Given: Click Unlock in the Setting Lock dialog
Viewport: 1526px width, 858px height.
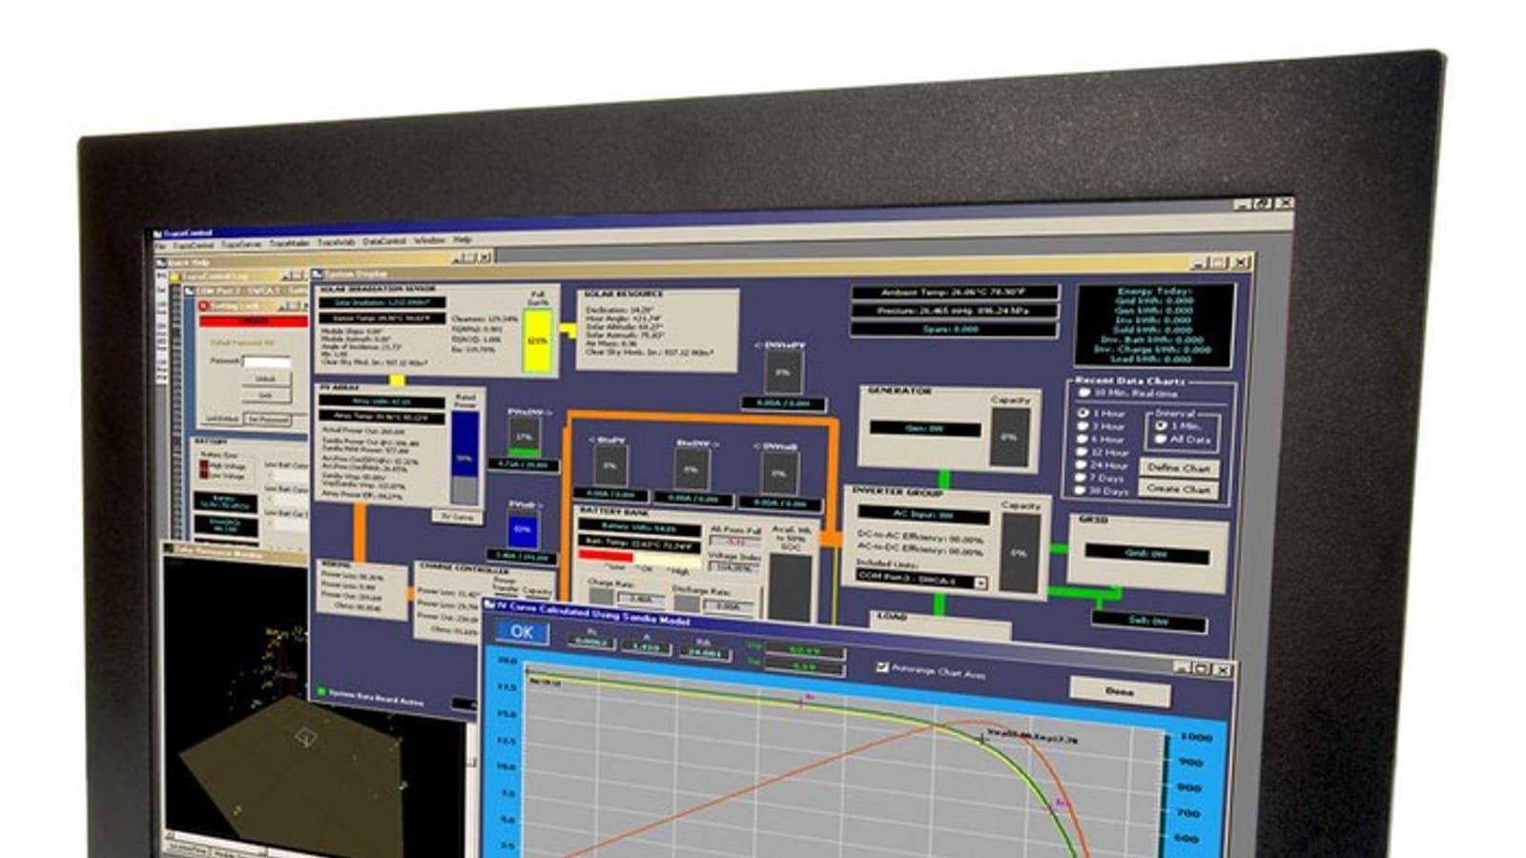Looking at the screenshot, I should tap(265, 378).
